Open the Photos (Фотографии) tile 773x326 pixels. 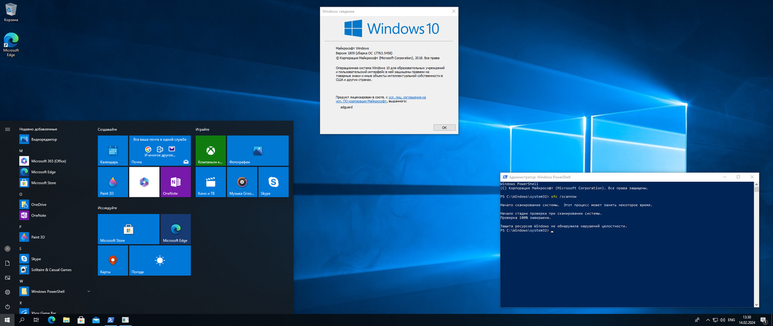click(x=258, y=150)
